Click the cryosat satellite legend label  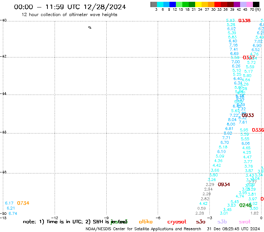(177, 222)
